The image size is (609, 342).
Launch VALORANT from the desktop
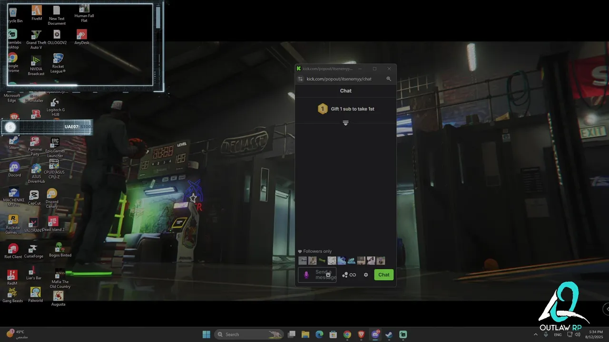[33, 225]
